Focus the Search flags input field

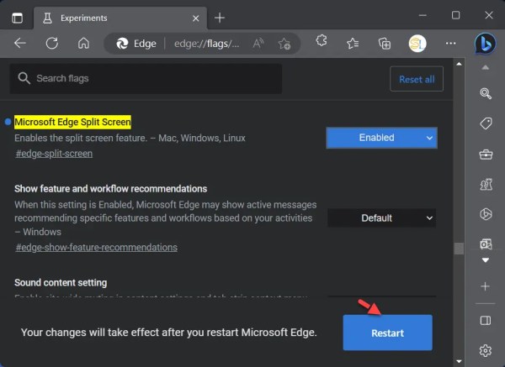coord(146,79)
